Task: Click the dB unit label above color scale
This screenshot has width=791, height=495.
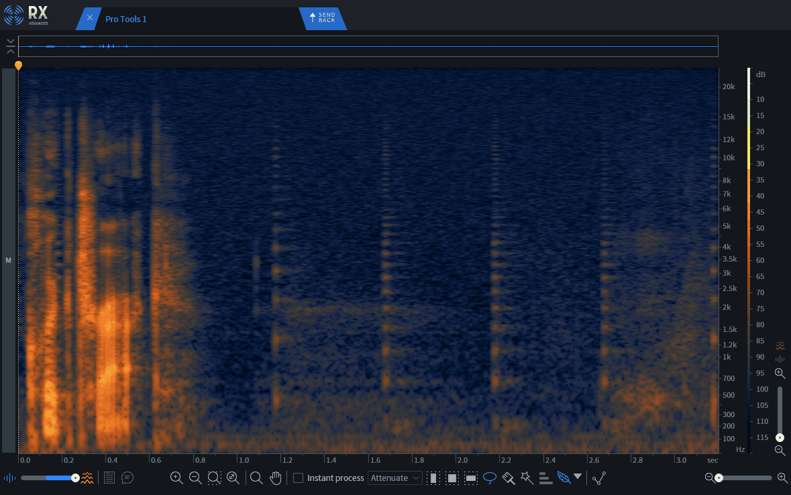Action: 761,74
